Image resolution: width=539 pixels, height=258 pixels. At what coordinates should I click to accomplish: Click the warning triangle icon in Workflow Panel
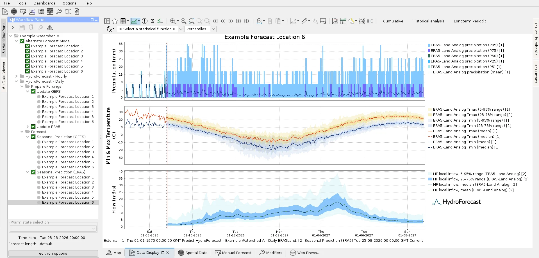[x=50, y=27]
